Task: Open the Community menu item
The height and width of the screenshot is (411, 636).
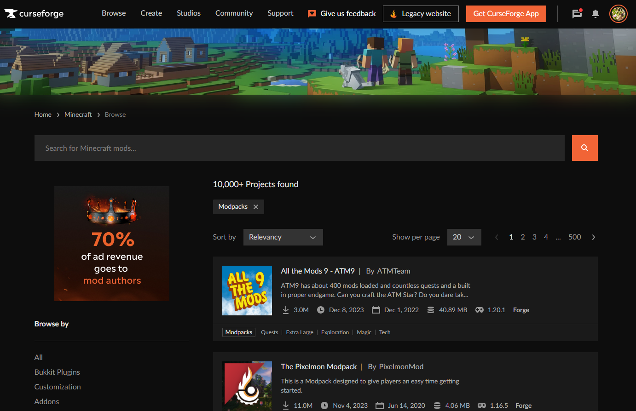Action: [234, 13]
